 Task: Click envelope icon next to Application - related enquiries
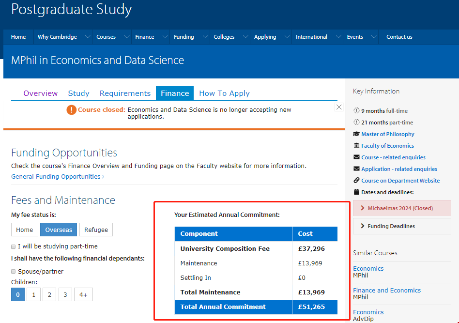tap(357, 169)
